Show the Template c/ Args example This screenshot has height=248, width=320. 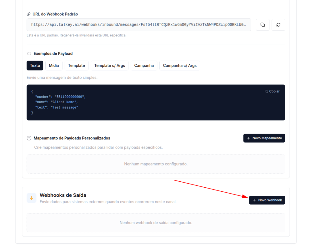(x=109, y=66)
